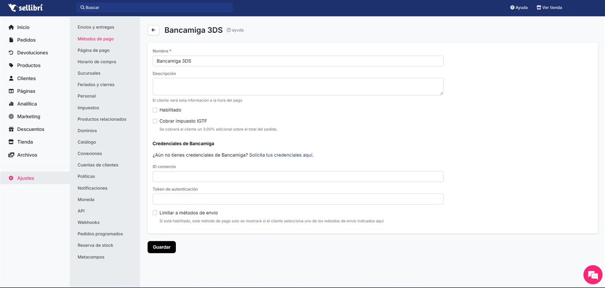Click the Ajustes gear icon
605x288 pixels.
point(11,178)
